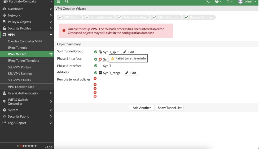Click the red X beside Remote to local policies

95,78
